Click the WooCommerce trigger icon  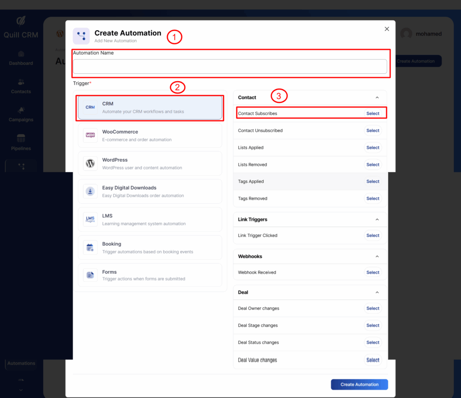[90, 136]
